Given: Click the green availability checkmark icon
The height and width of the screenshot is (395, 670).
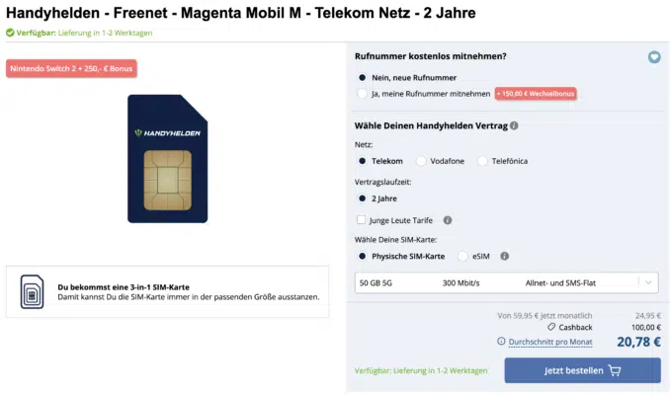Looking at the screenshot, I should [x=10, y=32].
